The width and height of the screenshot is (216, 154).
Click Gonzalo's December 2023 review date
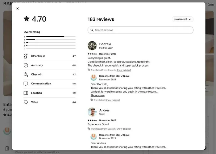tap(108, 54)
